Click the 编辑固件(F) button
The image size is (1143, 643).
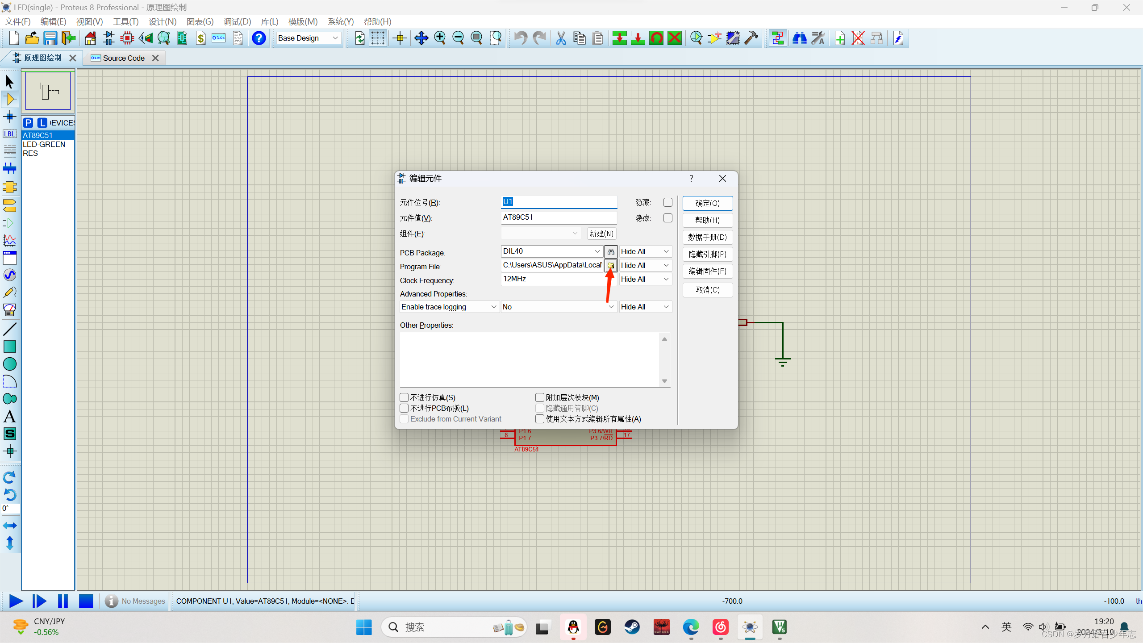pyautogui.click(x=708, y=271)
